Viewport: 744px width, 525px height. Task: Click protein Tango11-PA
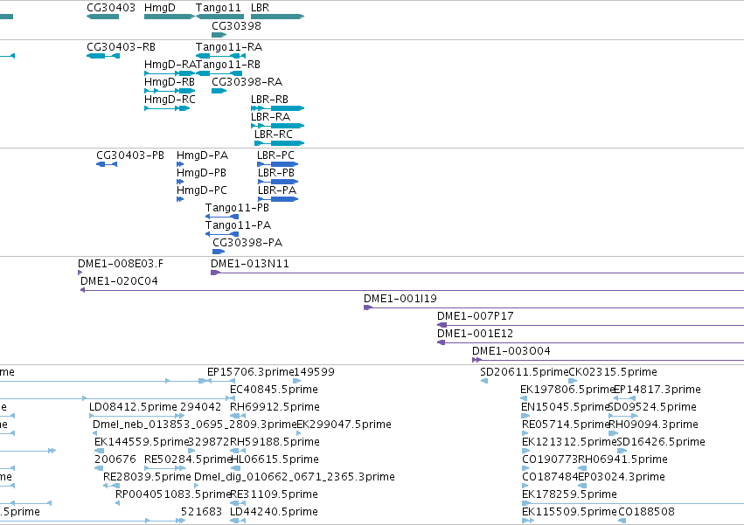[x=222, y=234]
